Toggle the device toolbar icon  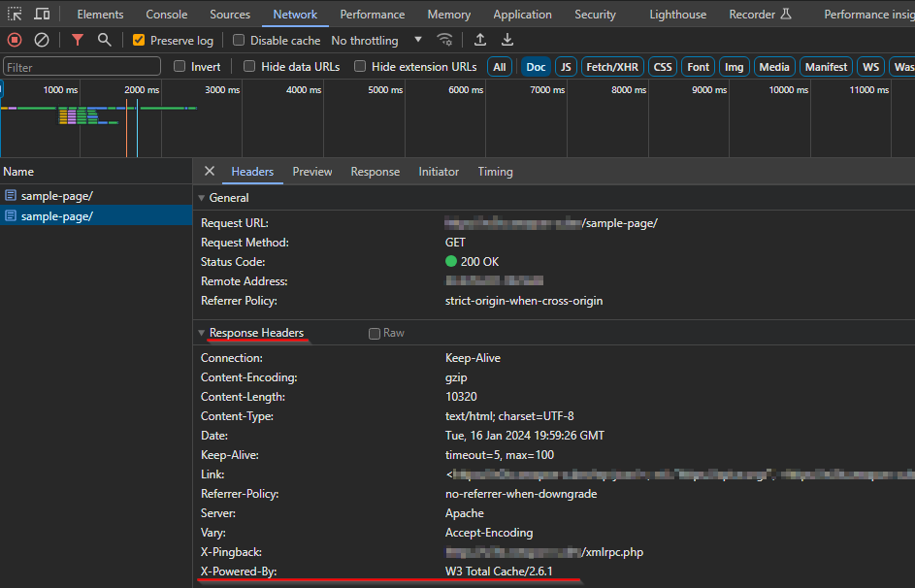tap(42, 14)
